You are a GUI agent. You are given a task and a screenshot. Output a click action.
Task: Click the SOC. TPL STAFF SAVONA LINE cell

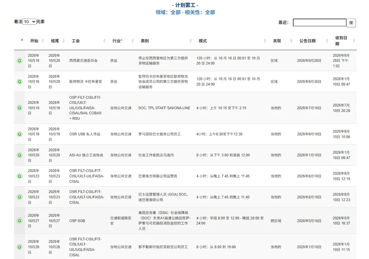click(x=164, y=108)
